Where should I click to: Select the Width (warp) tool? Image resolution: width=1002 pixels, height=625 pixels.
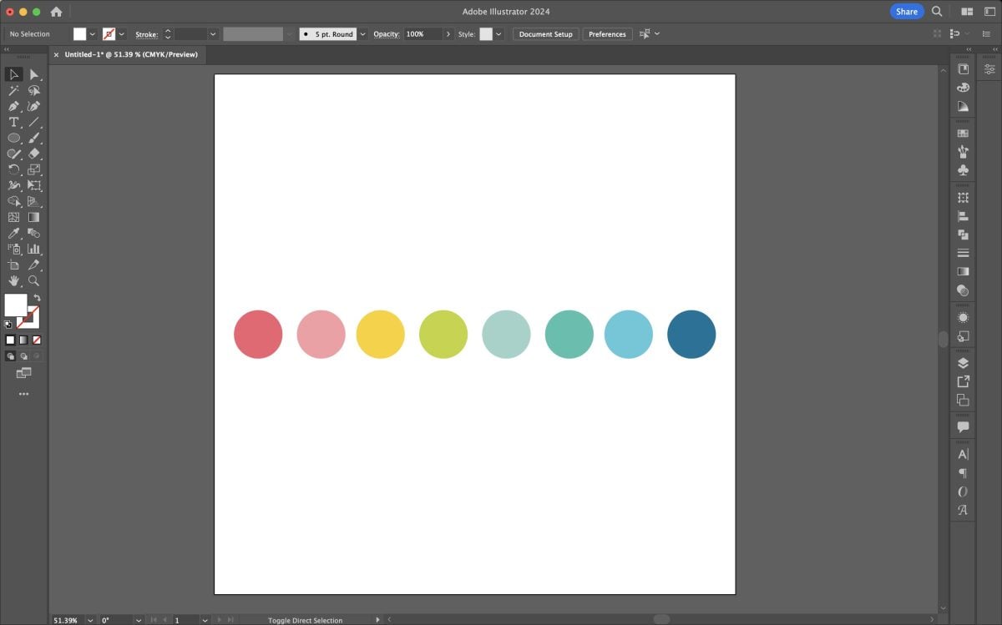[x=14, y=185]
